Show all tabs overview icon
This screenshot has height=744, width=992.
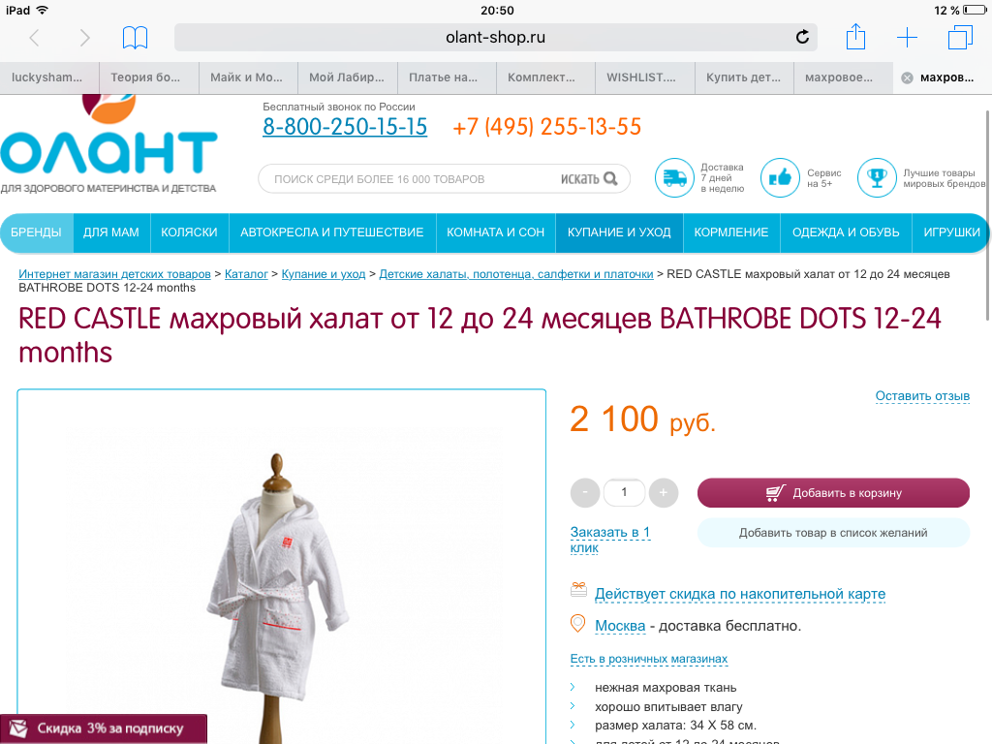click(x=960, y=38)
